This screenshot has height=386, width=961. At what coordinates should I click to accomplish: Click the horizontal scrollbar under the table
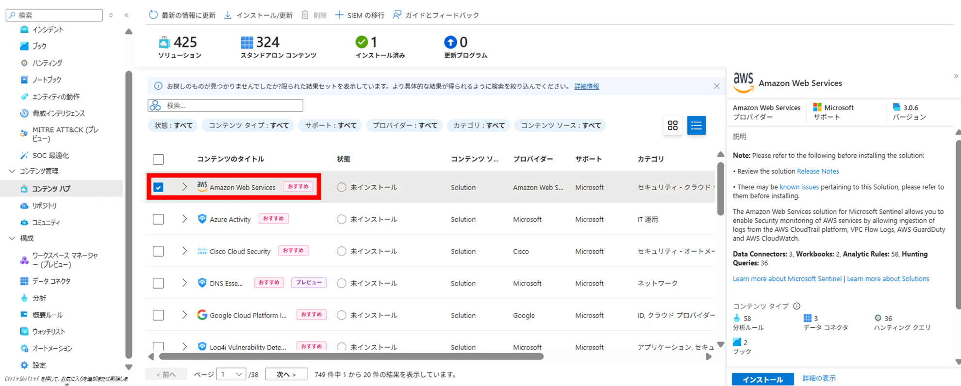pos(351,356)
